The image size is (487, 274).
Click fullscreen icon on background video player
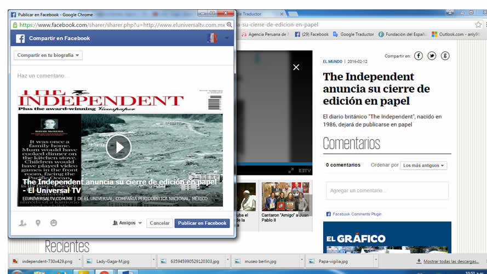[x=291, y=170]
